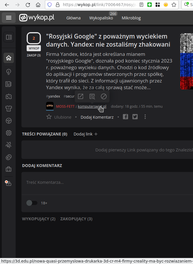Go to the Wykopalisko tab
Image resolution: width=193 pixels, height=264 pixels.
[101, 18]
